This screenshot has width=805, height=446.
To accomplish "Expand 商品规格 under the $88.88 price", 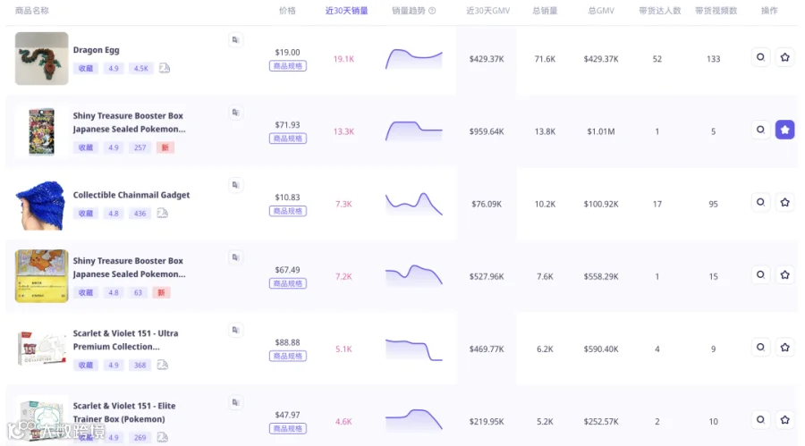I will (x=287, y=356).
